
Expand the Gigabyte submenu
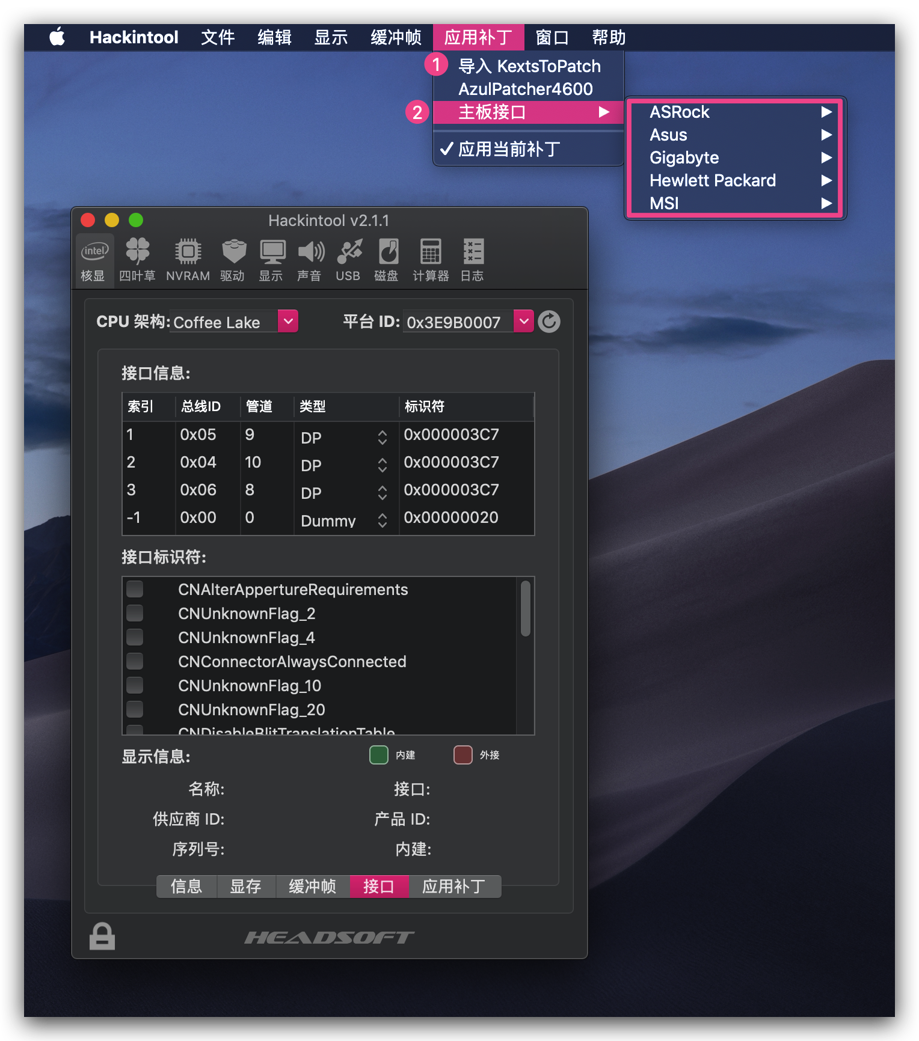pos(734,157)
